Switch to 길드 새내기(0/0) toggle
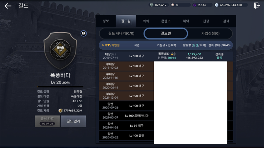 (121, 34)
